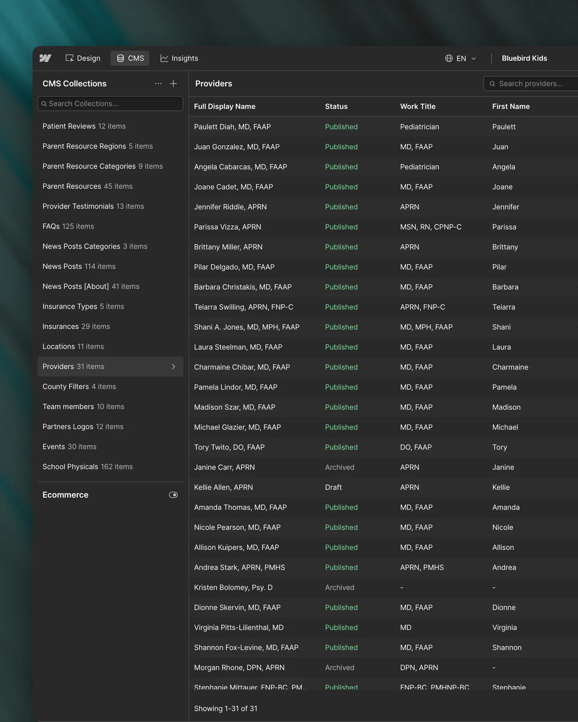Open the School Physicals collection

(x=110, y=467)
